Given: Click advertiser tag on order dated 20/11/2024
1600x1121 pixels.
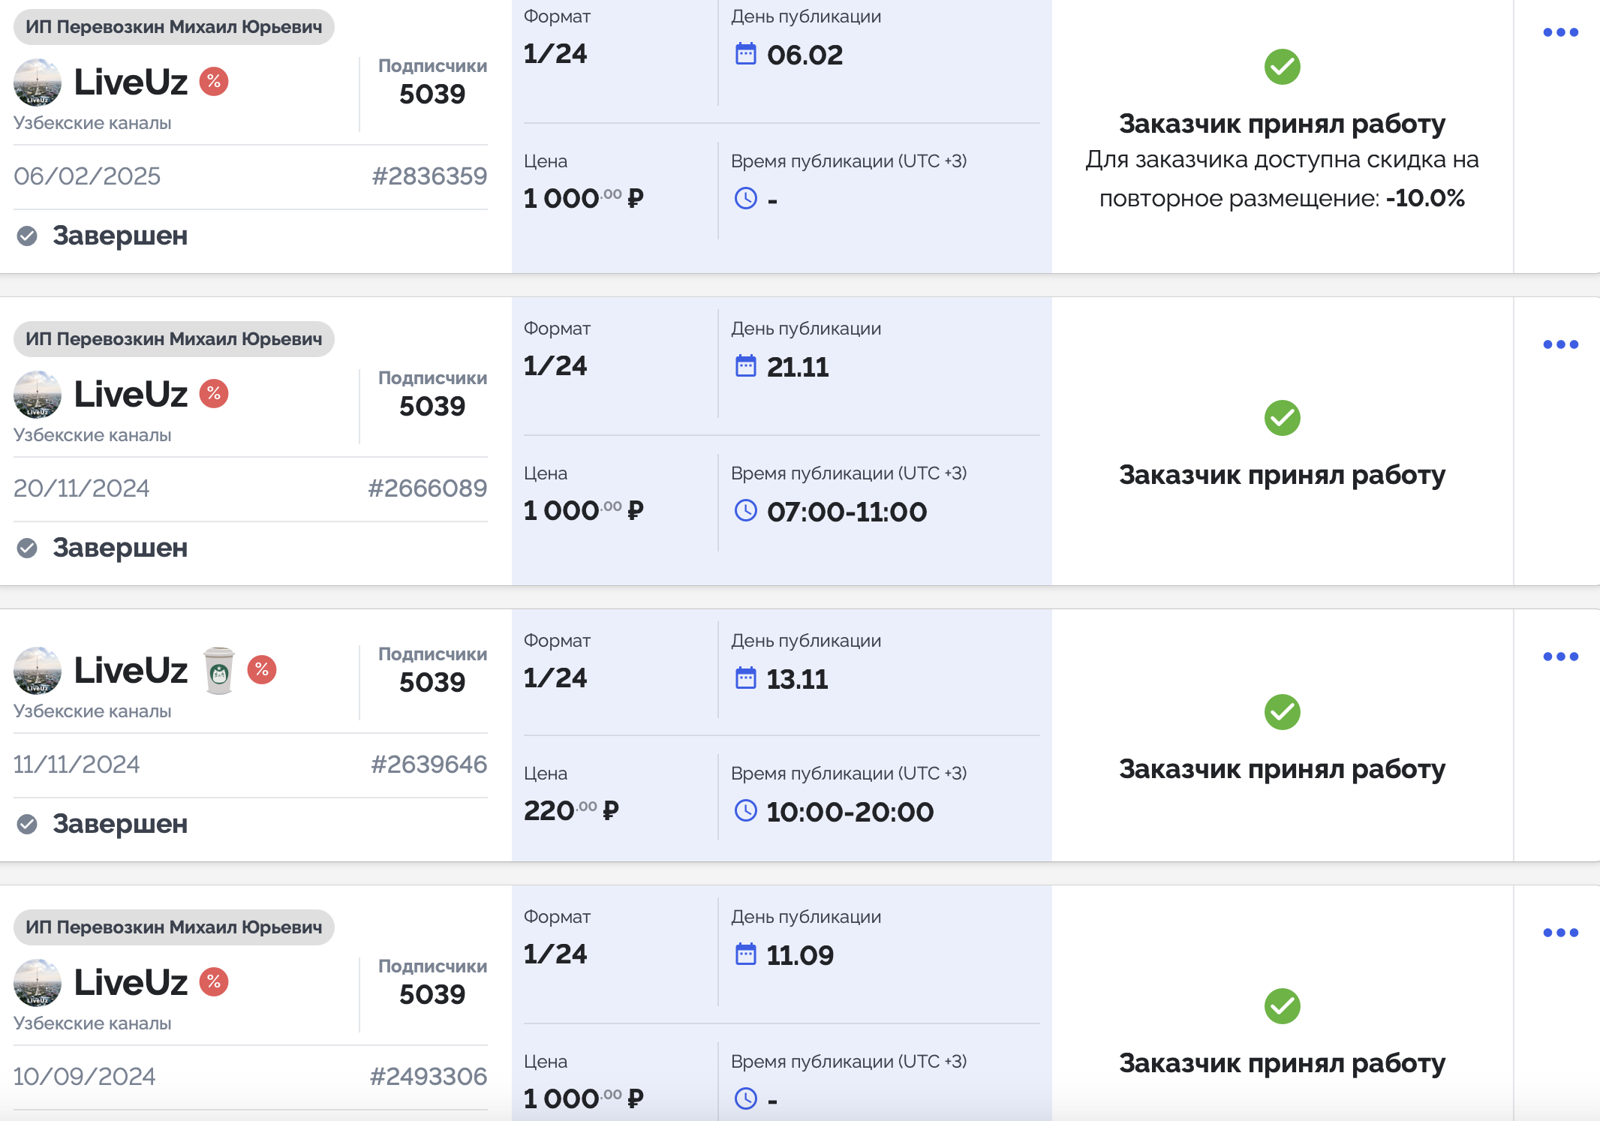Looking at the screenshot, I should [173, 339].
